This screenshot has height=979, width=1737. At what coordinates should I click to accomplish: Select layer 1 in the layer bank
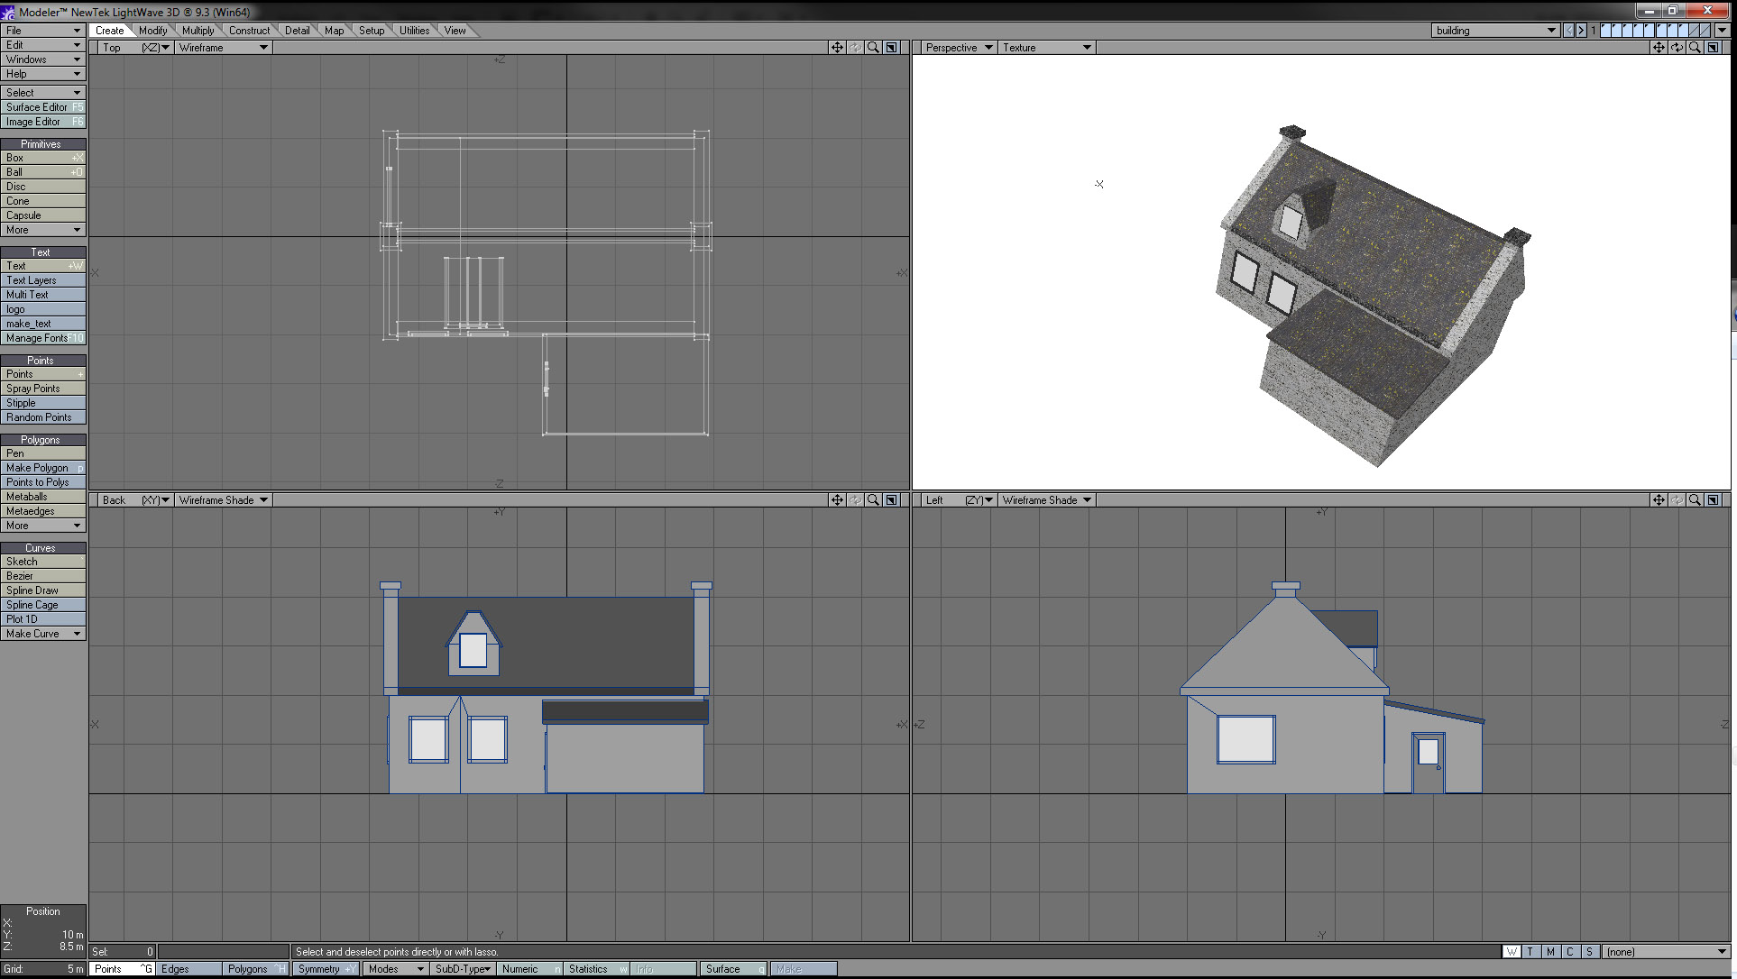click(x=1606, y=31)
